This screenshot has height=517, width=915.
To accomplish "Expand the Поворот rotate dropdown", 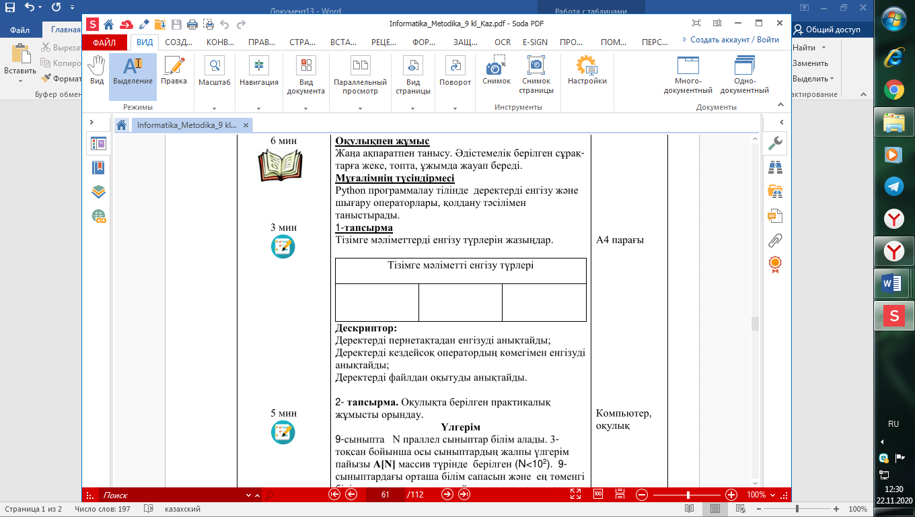I will tap(455, 108).
